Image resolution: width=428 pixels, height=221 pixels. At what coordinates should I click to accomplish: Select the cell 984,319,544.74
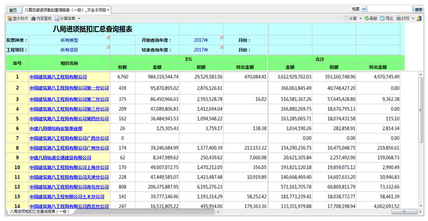157,77
